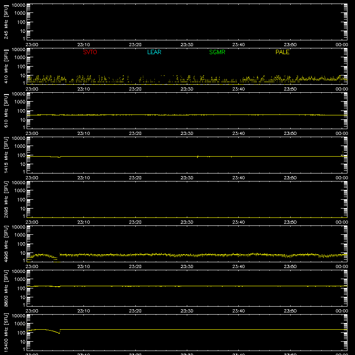Click the 10000 tick of the 245 MHz panel
Screen dimensions: 355x355
pos(19,5)
